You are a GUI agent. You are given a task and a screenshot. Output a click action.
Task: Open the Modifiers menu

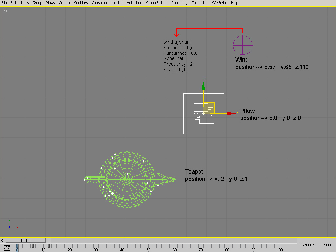click(80, 3)
